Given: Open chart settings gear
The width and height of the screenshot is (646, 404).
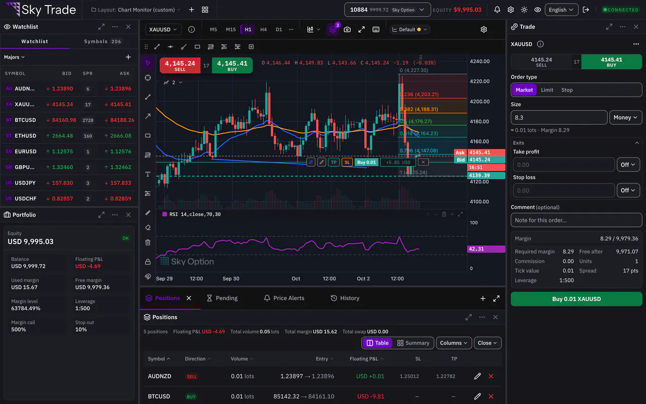Looking at the screenshot, I should pos(484,30).
